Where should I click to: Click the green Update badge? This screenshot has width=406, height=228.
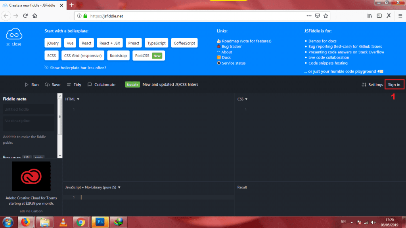132,85
